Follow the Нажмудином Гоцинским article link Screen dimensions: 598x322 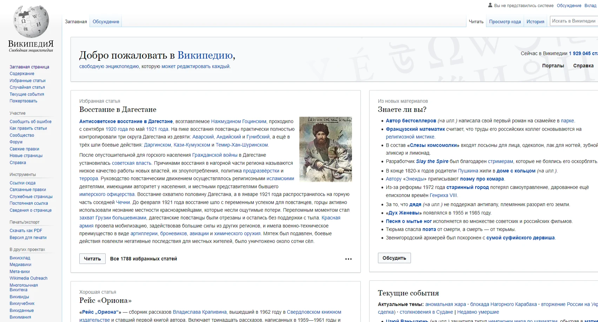pyautogui.click(x=239, y=121)
